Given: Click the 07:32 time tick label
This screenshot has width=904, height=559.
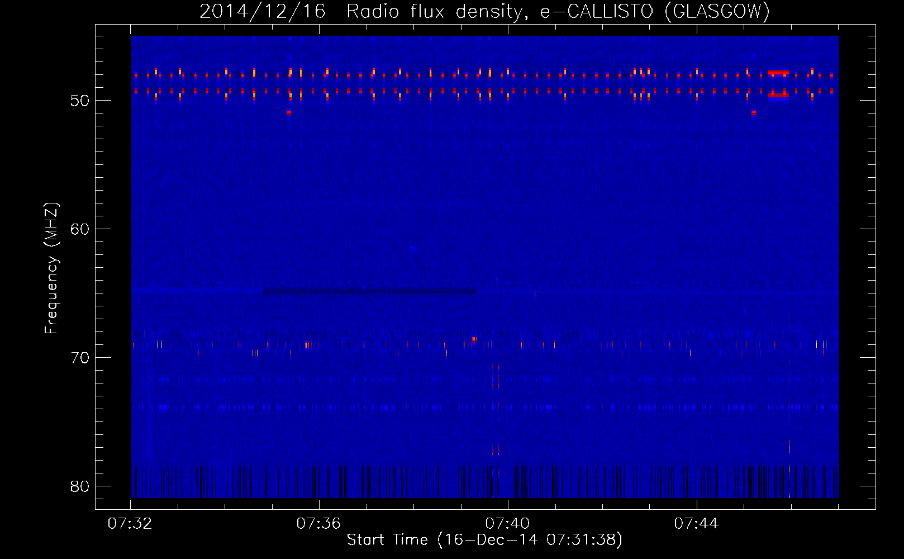Looking at the screenshot, I should click(x=130, y=524).
